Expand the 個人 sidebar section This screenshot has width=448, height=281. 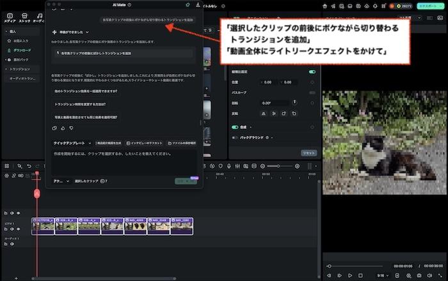[x=6, y=31]
